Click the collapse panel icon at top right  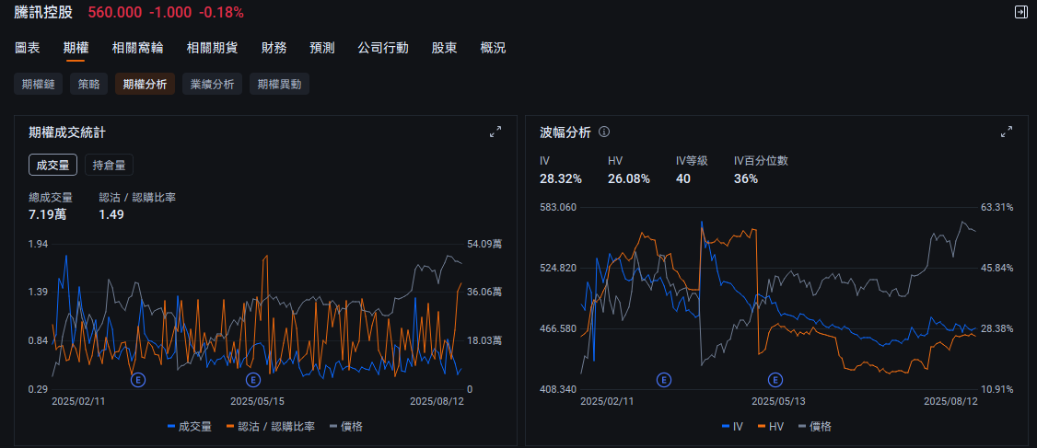pyautogui.click(x=1021, y=12)
